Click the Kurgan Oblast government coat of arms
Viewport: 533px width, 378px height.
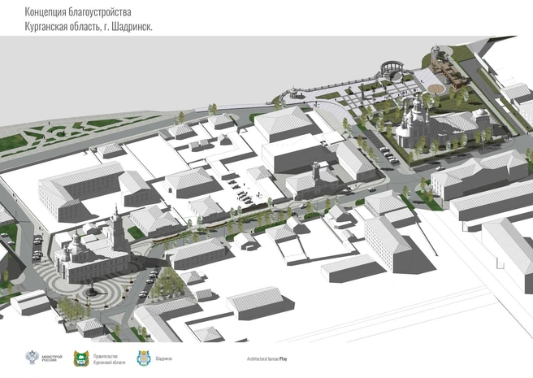click(x=81, y=358)
